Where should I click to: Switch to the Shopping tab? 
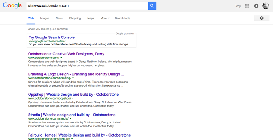75,18
